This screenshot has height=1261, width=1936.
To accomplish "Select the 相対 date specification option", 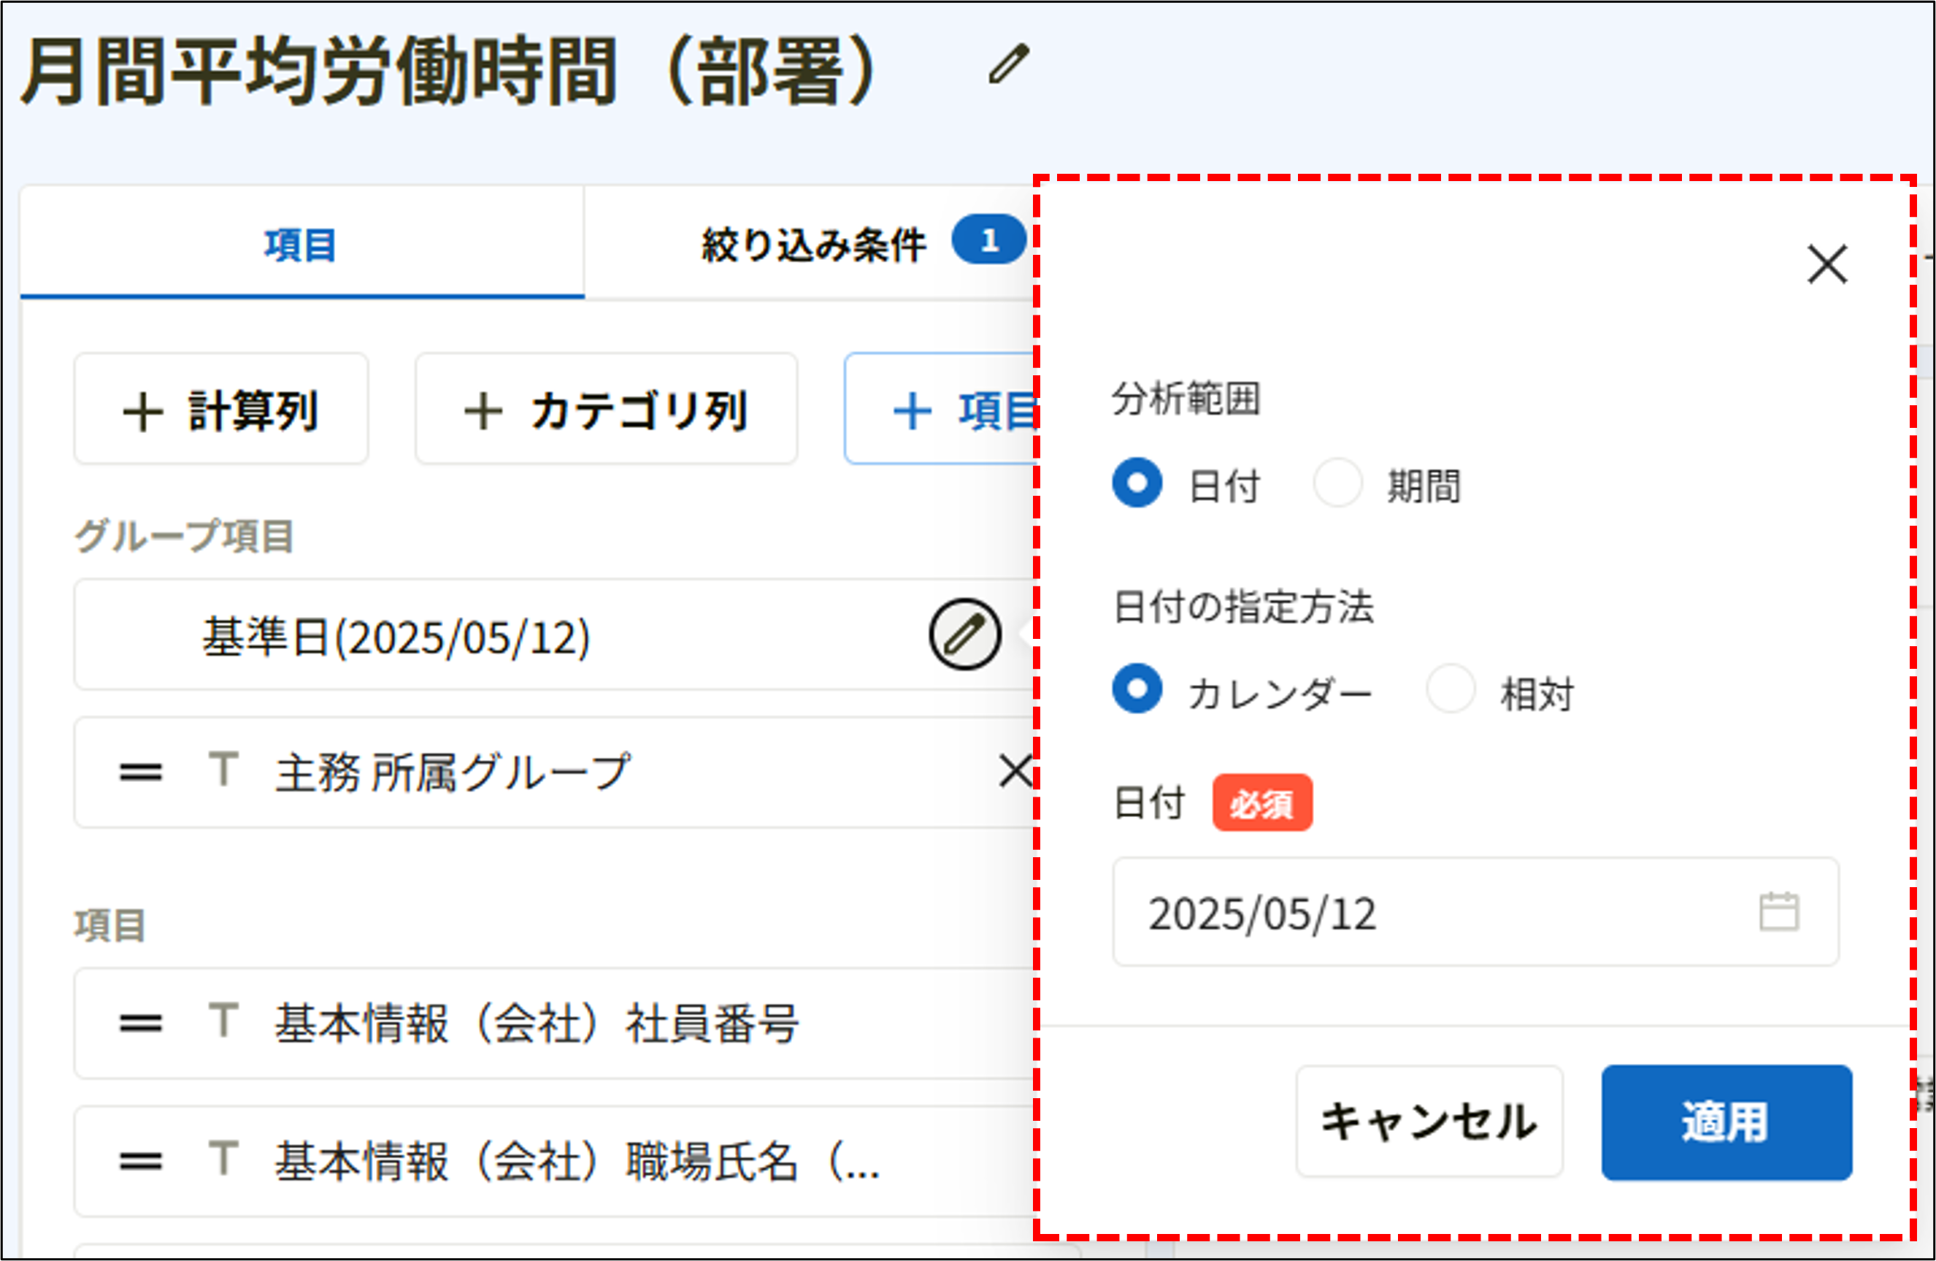I will (x=1451, y=689).
